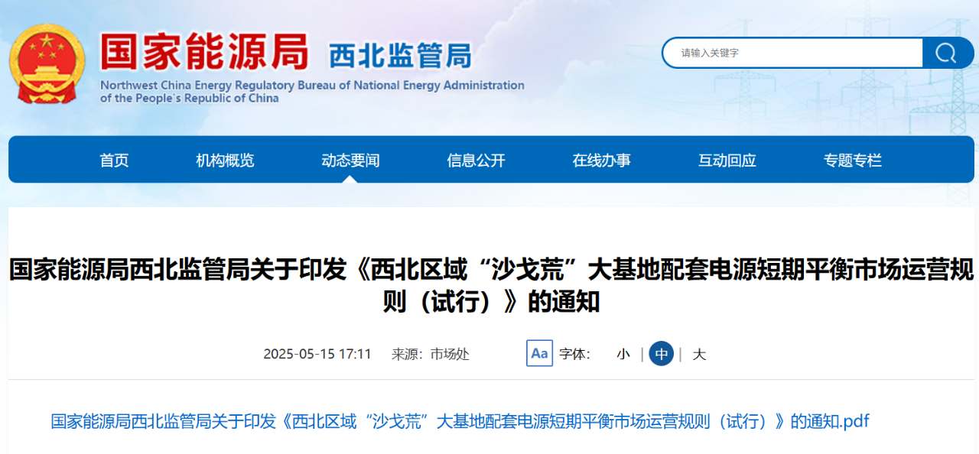The image size is (979, 454).
Task: Open the 机构概览 menu item
Action: [225, 161]
